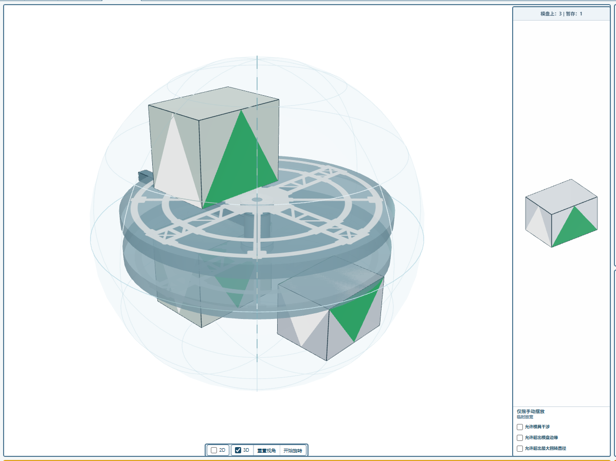The height and width of the screenshot is (461, 616).
Task: Select the staged mold thumbnail in side panel
Action: [x=561, y=213]
